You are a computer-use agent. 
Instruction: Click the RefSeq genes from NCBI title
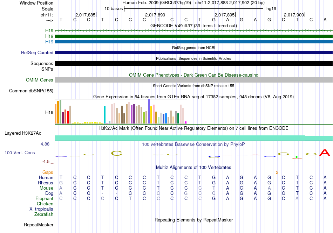click(x=193, y=48)
